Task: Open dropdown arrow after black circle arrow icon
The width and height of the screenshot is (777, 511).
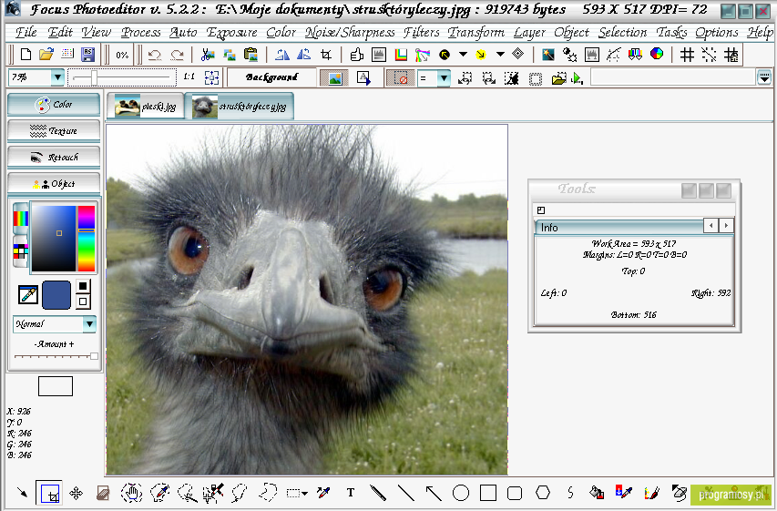Action: click(463, 54)
